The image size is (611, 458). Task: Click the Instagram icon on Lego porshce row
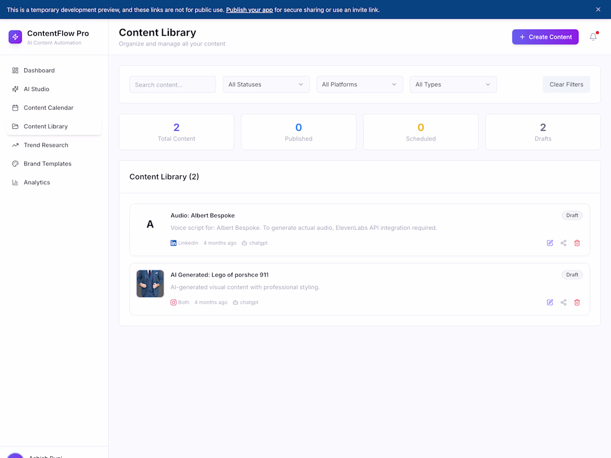(173, 303)
